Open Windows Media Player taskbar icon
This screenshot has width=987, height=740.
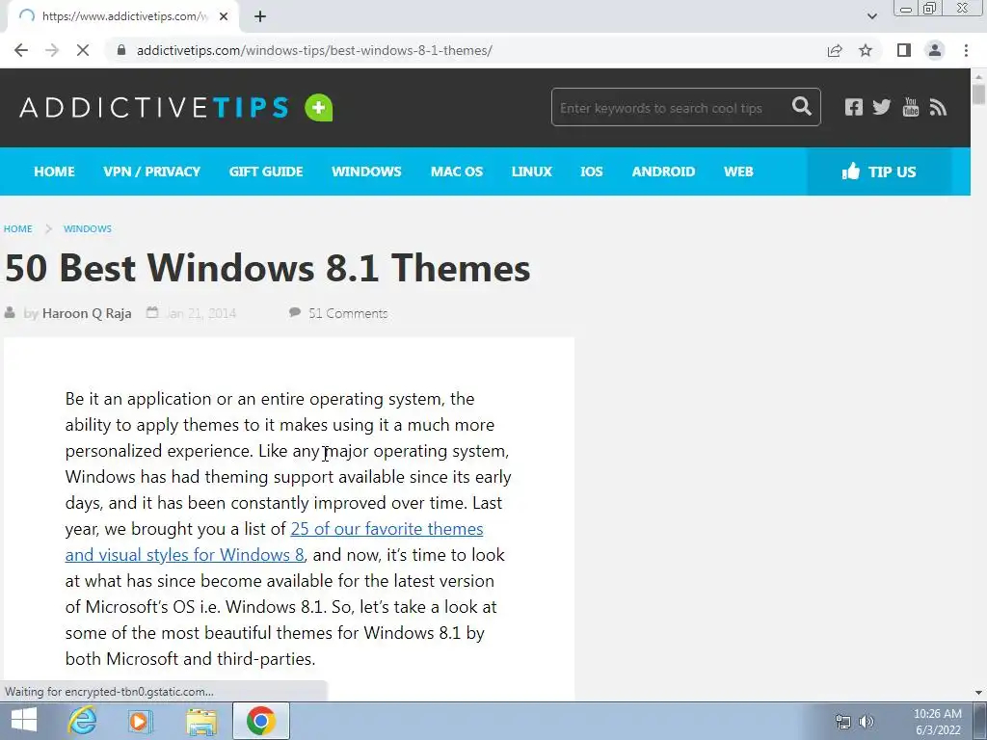click(x=141, y=721)
